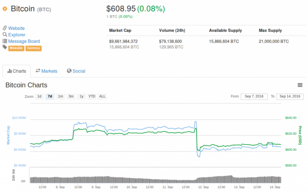Click the list icon beside Message Board
The height and width of the screenshot is (193, 308).
5,41
